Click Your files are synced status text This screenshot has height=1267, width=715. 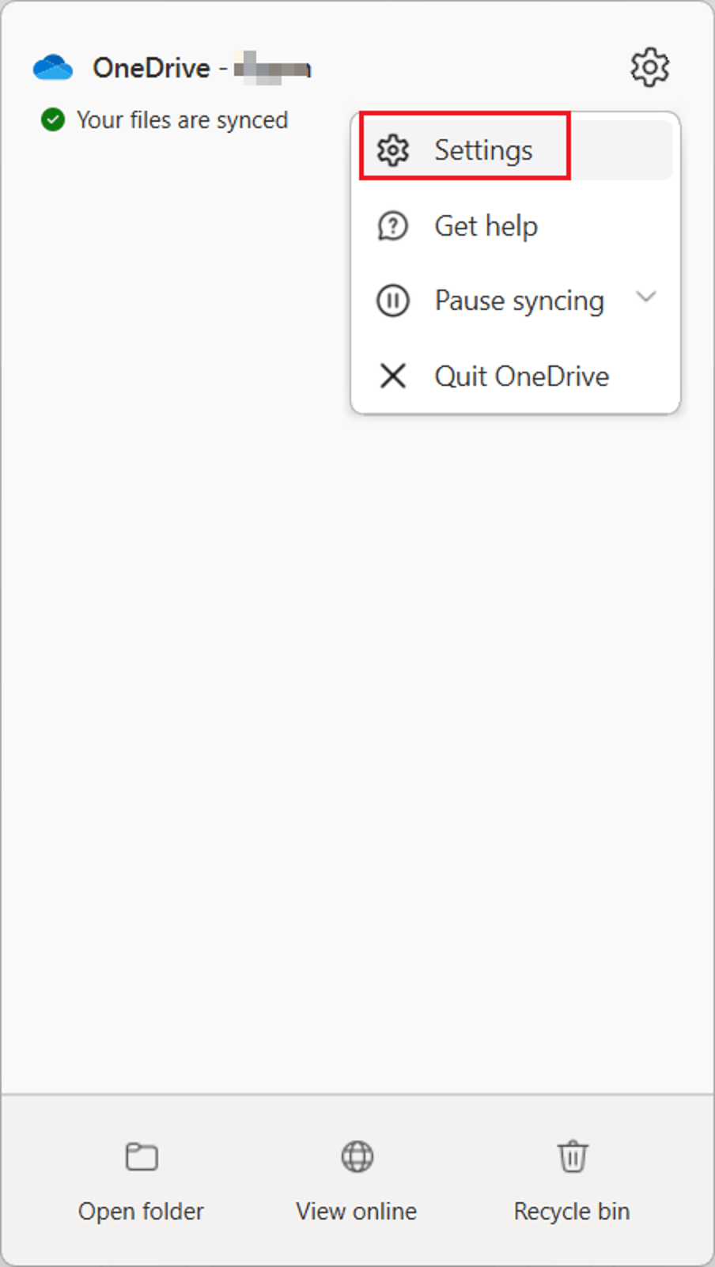[x=182, y=120]
